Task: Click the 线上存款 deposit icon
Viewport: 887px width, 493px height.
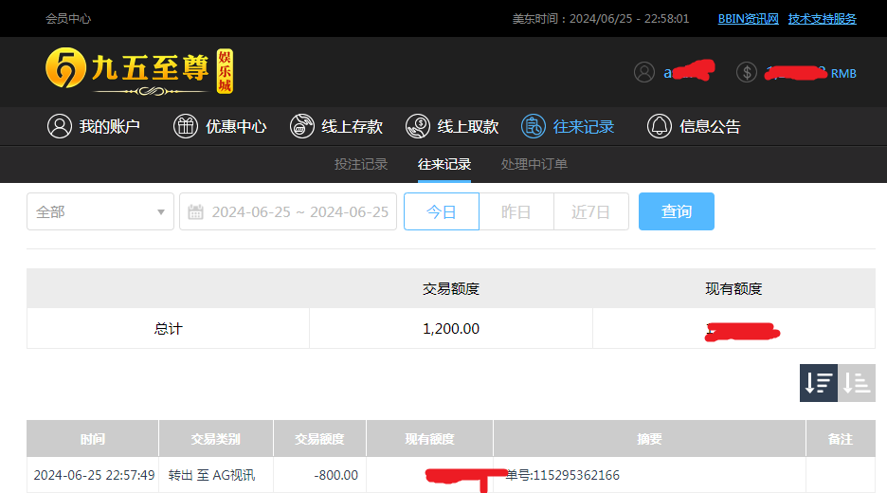Action: click(x=302, y=126)
